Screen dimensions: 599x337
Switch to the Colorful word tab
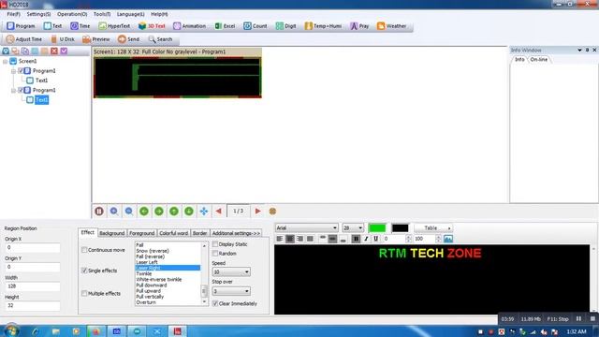pos(173,233)
